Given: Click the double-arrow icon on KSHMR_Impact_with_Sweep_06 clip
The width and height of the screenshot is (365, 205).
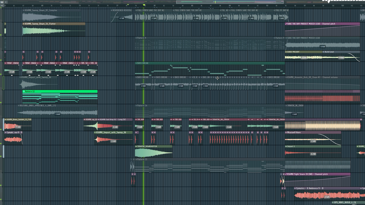Looking at the screenshot, I should click(95, 133).
